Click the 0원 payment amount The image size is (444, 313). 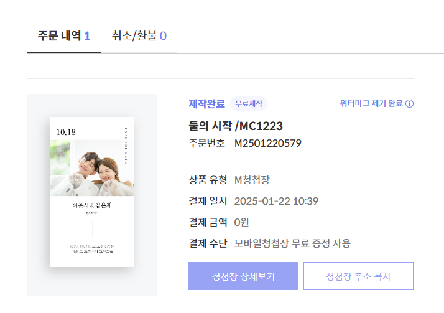(x=241, y=222)
